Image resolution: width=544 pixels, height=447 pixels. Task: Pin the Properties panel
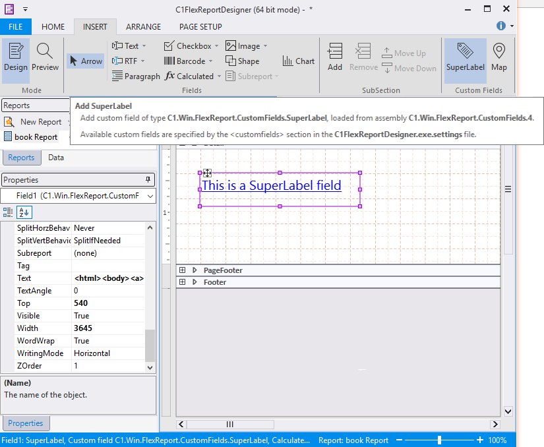[x=148, y=179]
